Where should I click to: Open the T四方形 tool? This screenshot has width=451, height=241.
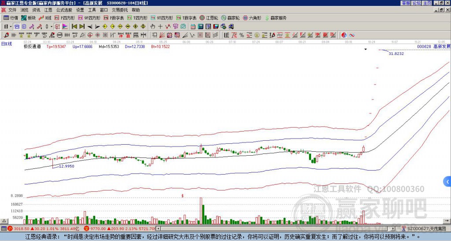tap(137, 18)
